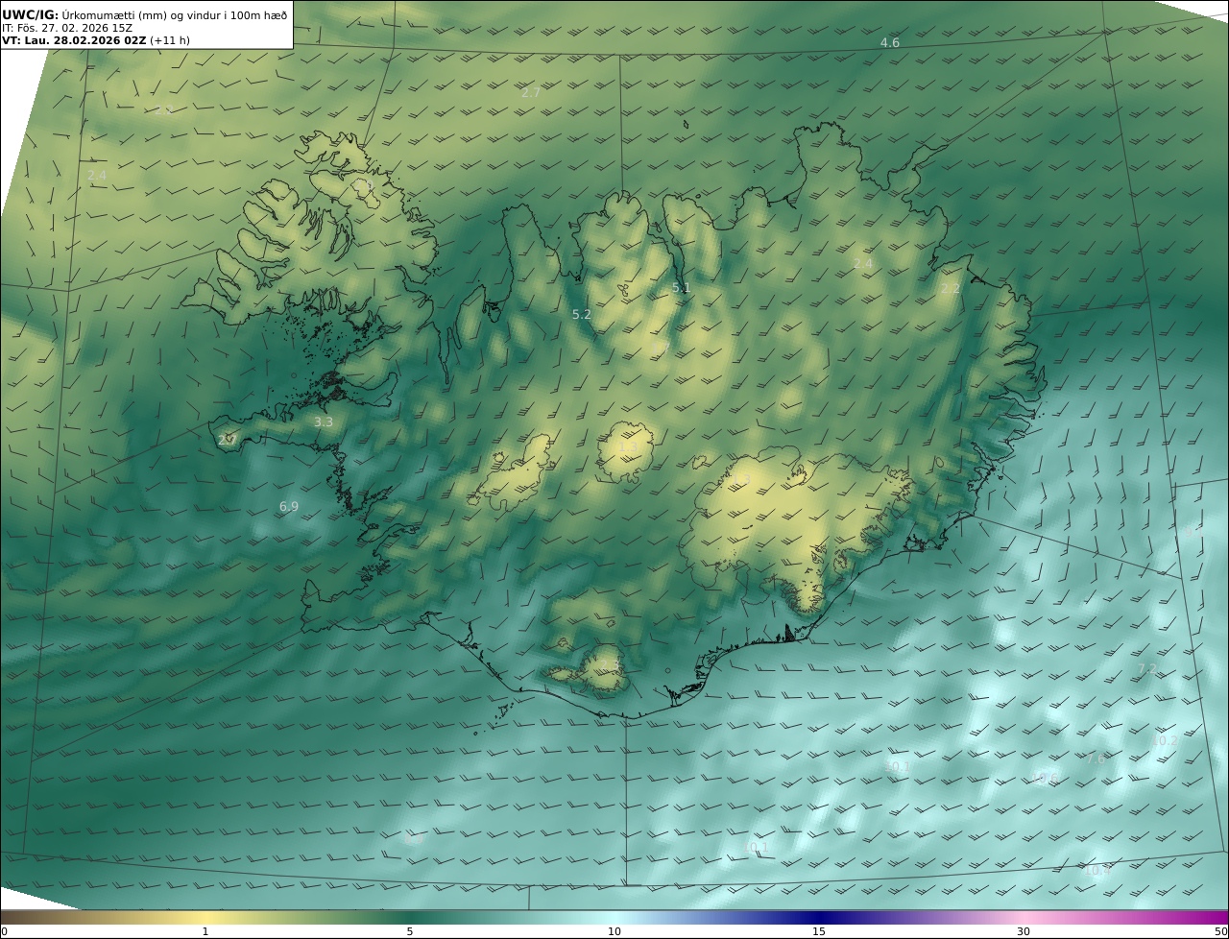Screen dimensions: 1229x939
Task: Click the 'VT: Lau. 28.02.2026 02Z (+11 h)' line
Action: click(96, 41)
